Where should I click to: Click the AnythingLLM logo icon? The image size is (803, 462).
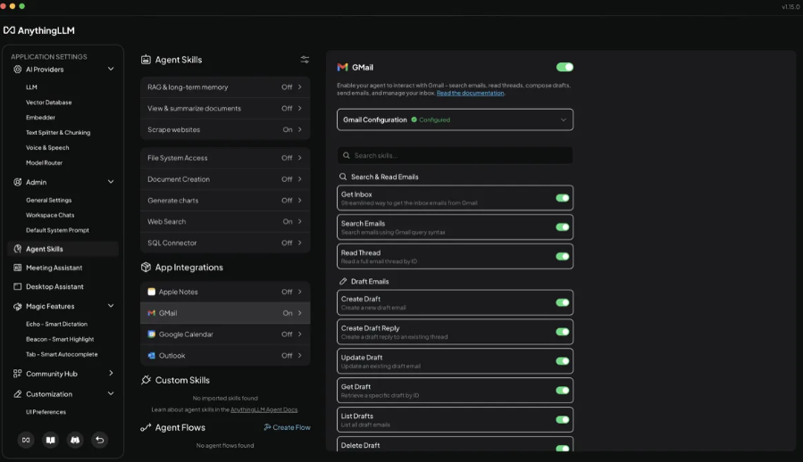click(9, 30)
